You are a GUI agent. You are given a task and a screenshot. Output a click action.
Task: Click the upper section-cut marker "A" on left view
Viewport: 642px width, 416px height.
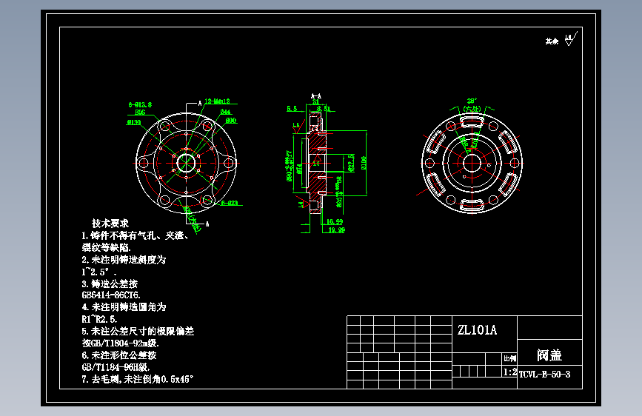click(200, 103)
